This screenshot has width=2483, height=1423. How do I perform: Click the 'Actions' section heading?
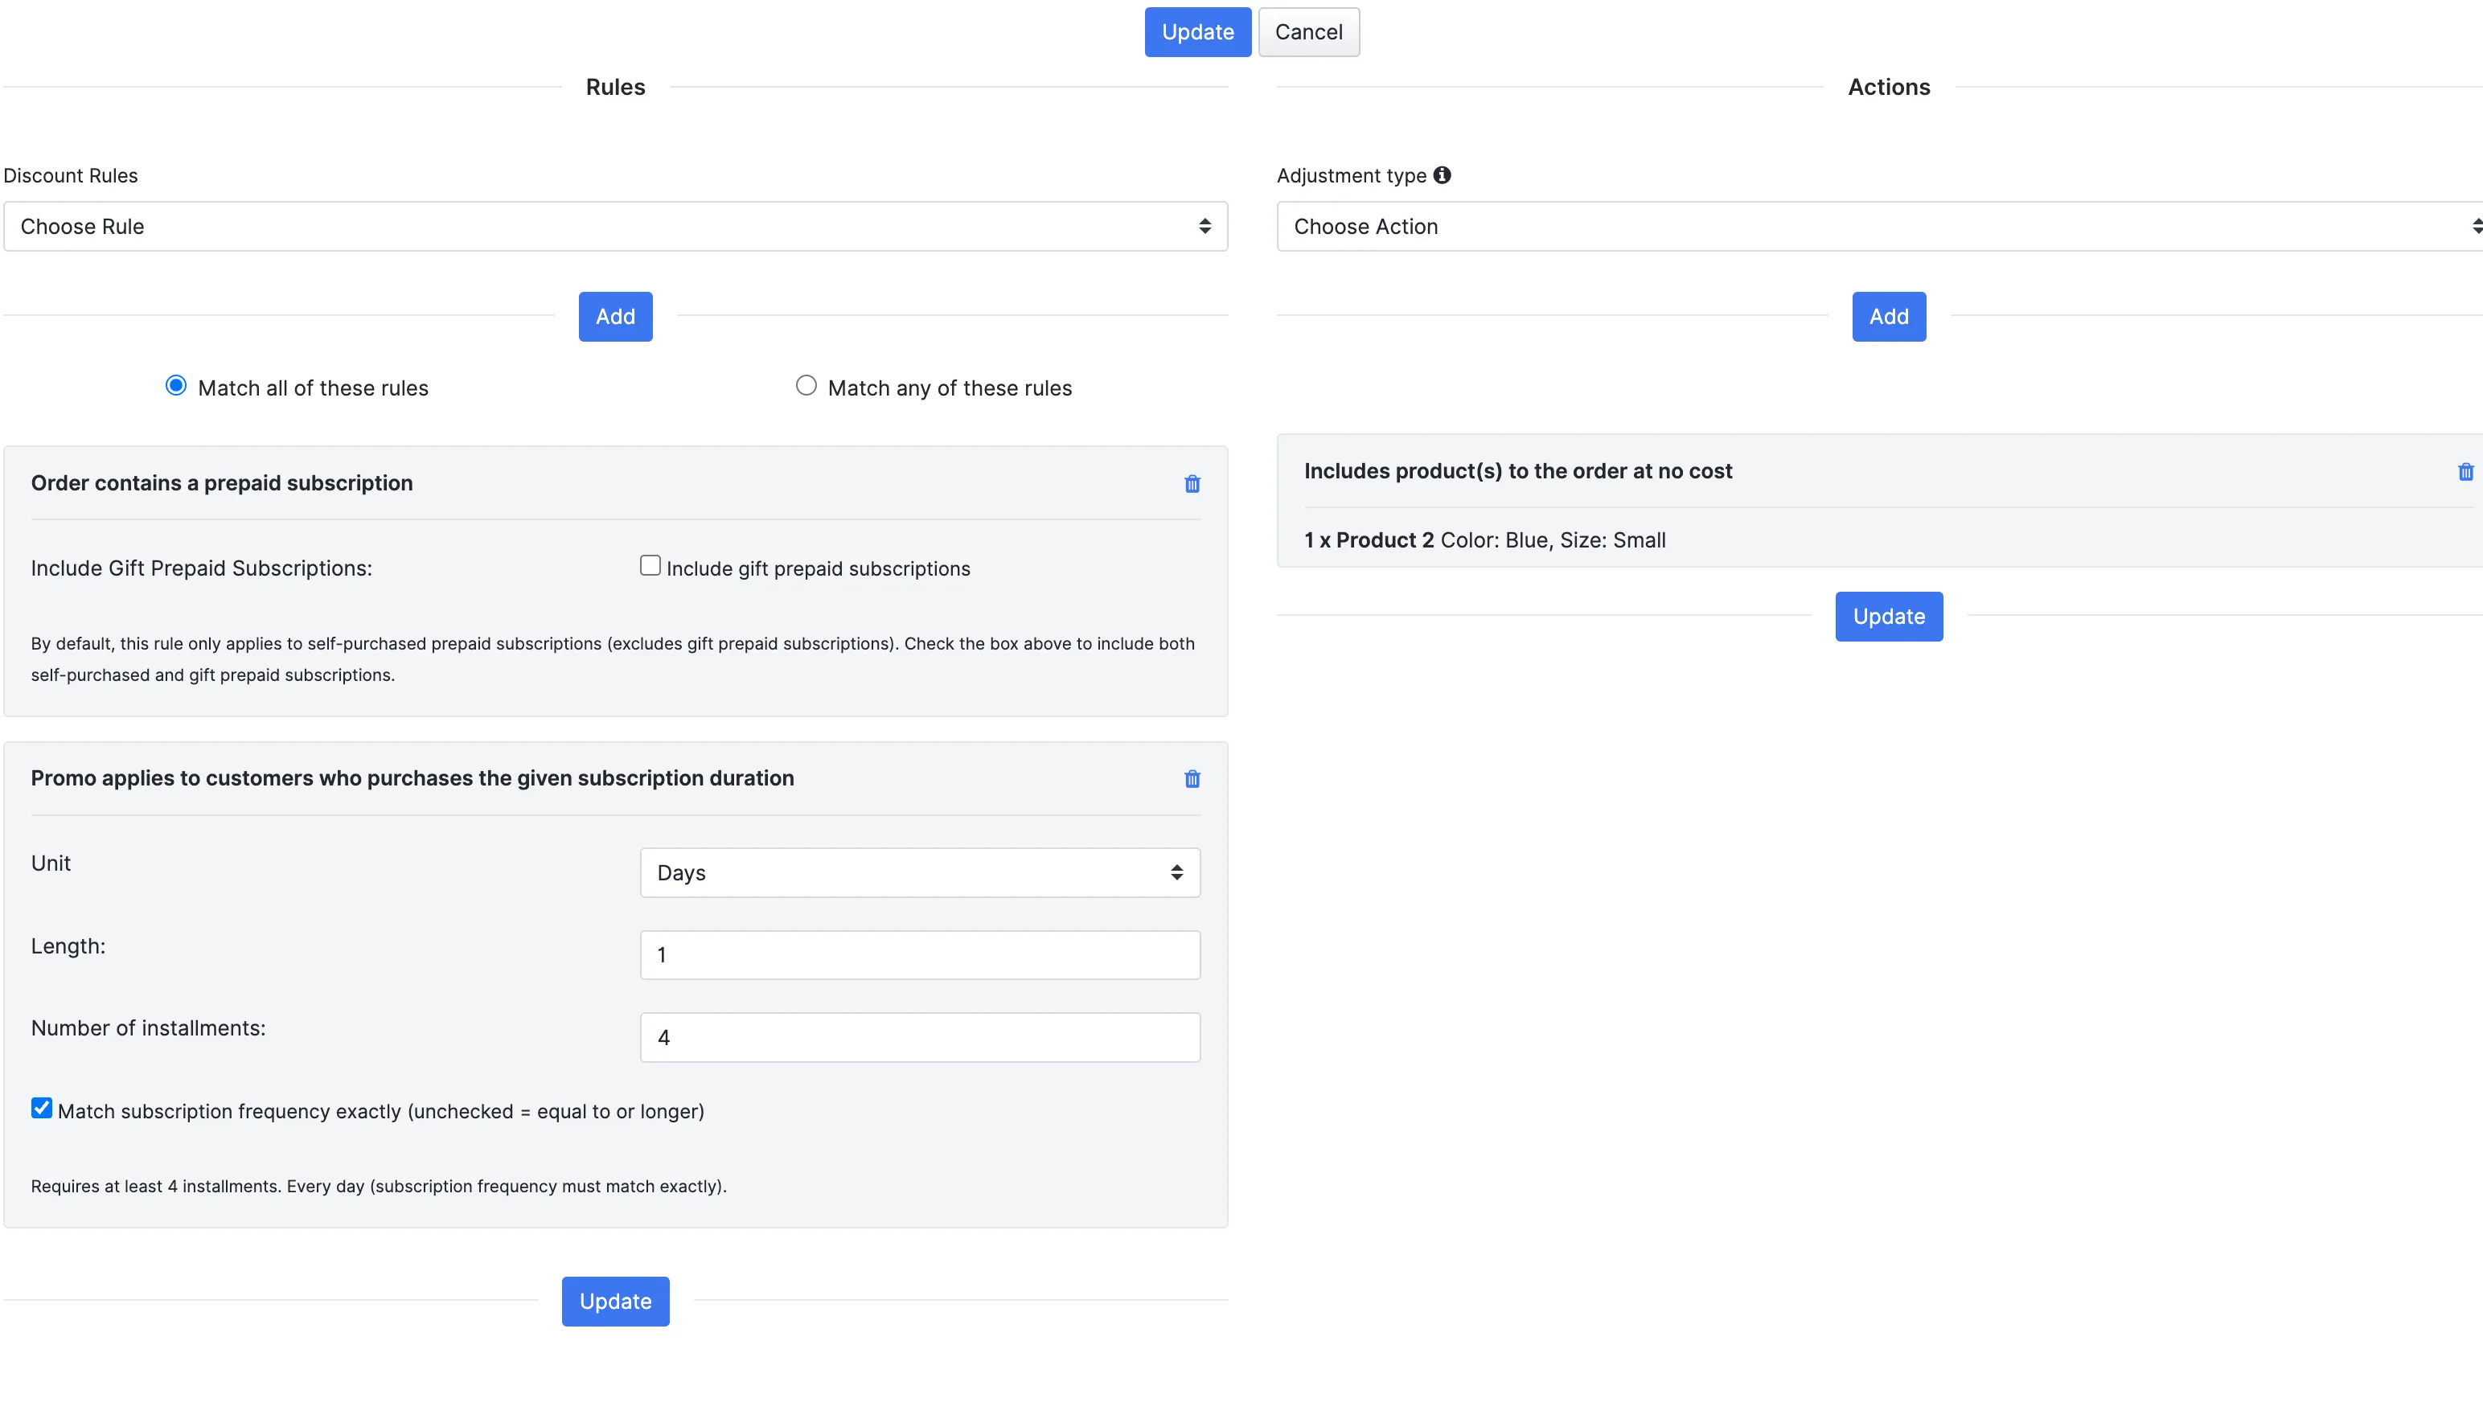(1888, 87)
